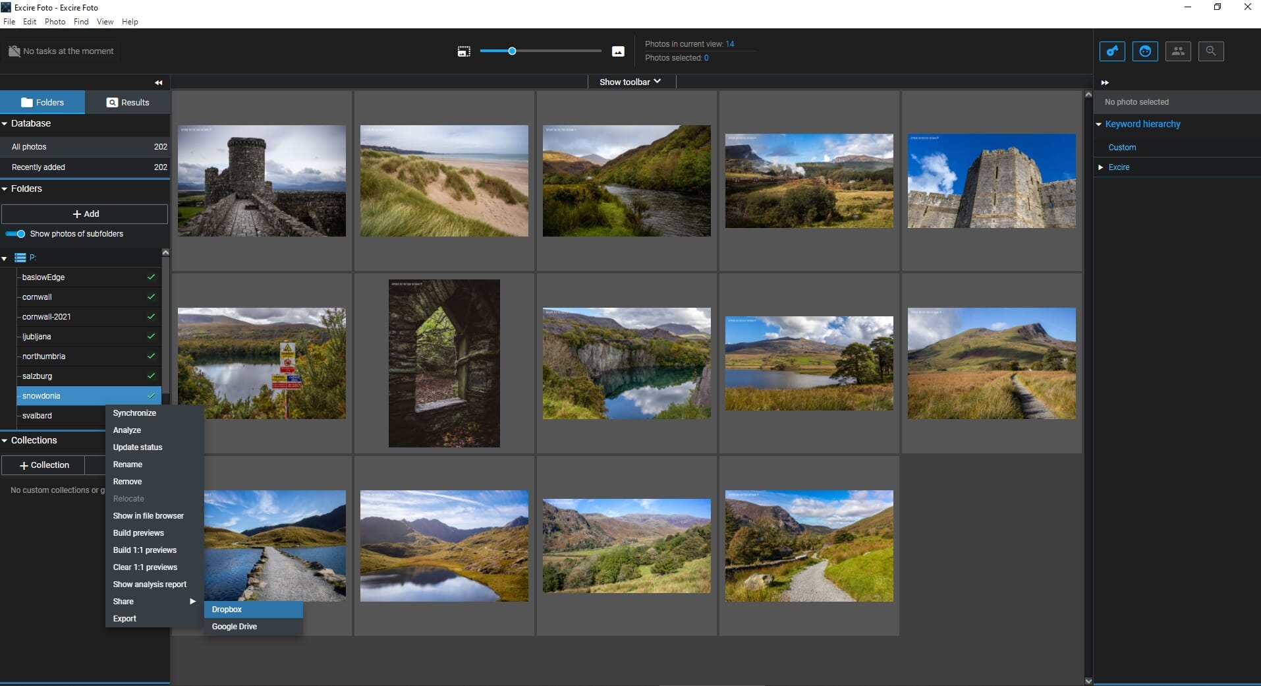
Task: Choose Show in file browser
Action: (x=155, y=515)
